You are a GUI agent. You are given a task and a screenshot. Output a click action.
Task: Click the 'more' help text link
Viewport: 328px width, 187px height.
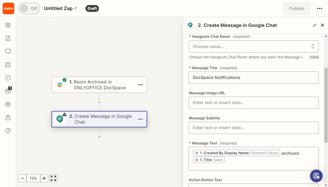pos(314,57)
